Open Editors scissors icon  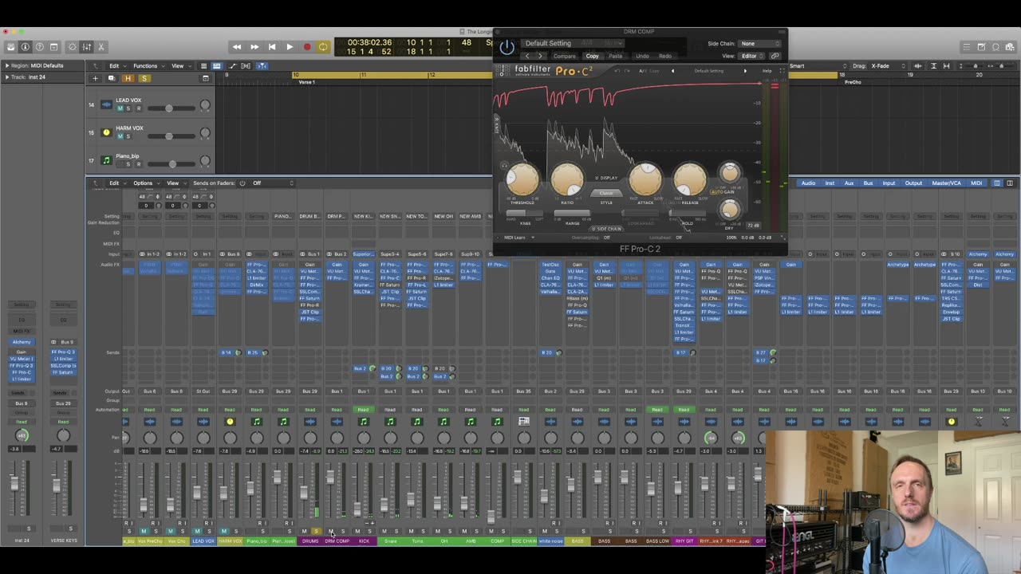click(x=101, y=47)
